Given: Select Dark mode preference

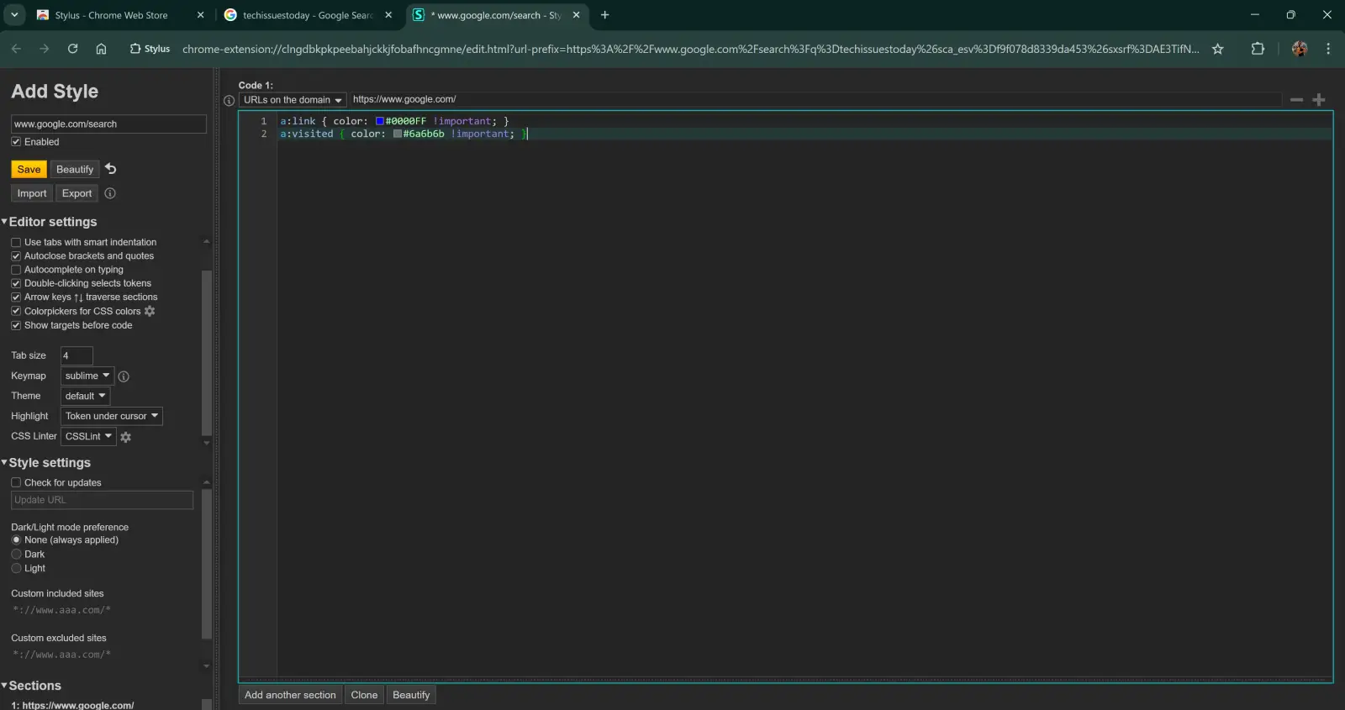Looking at the screenshot, I should pos(16,555).
